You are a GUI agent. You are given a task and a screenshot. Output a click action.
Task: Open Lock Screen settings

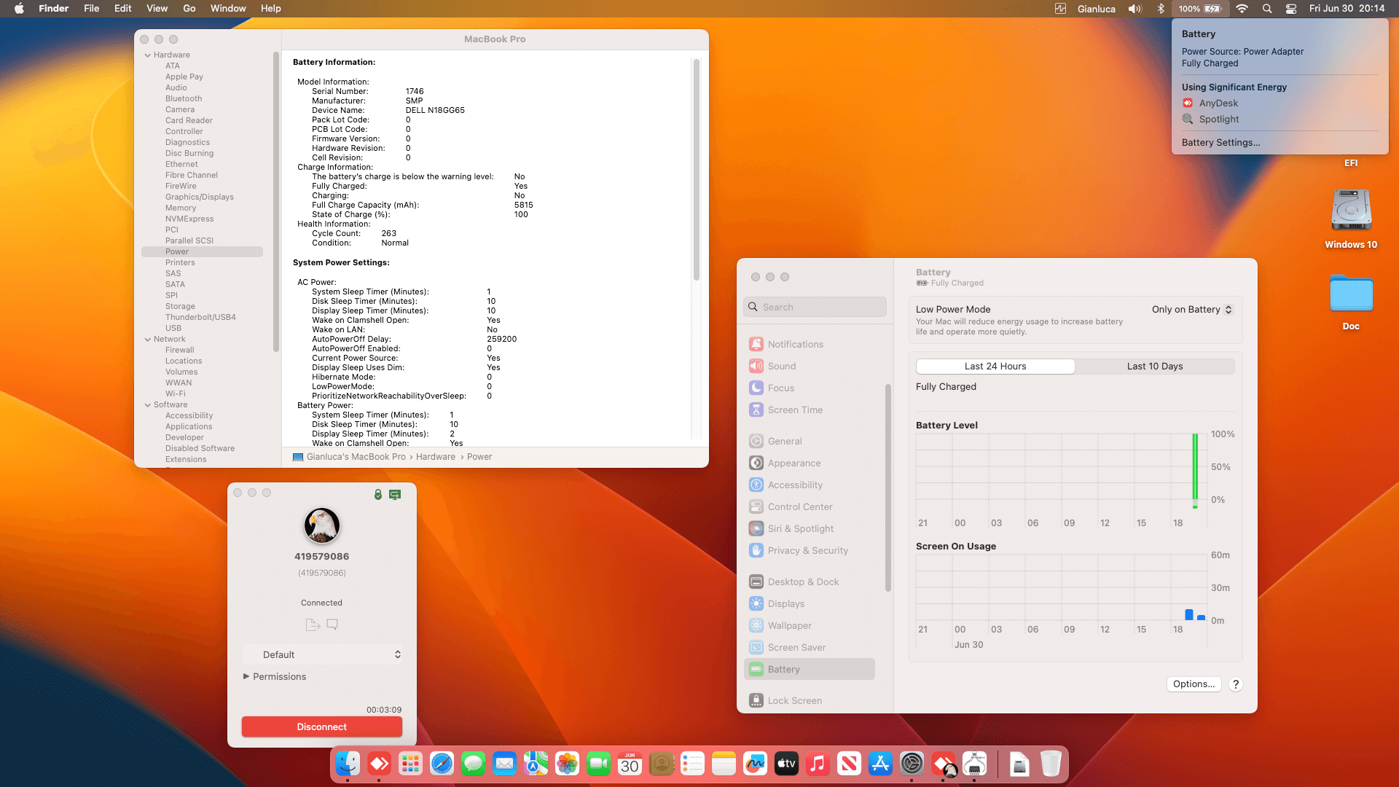pos(794,700)
